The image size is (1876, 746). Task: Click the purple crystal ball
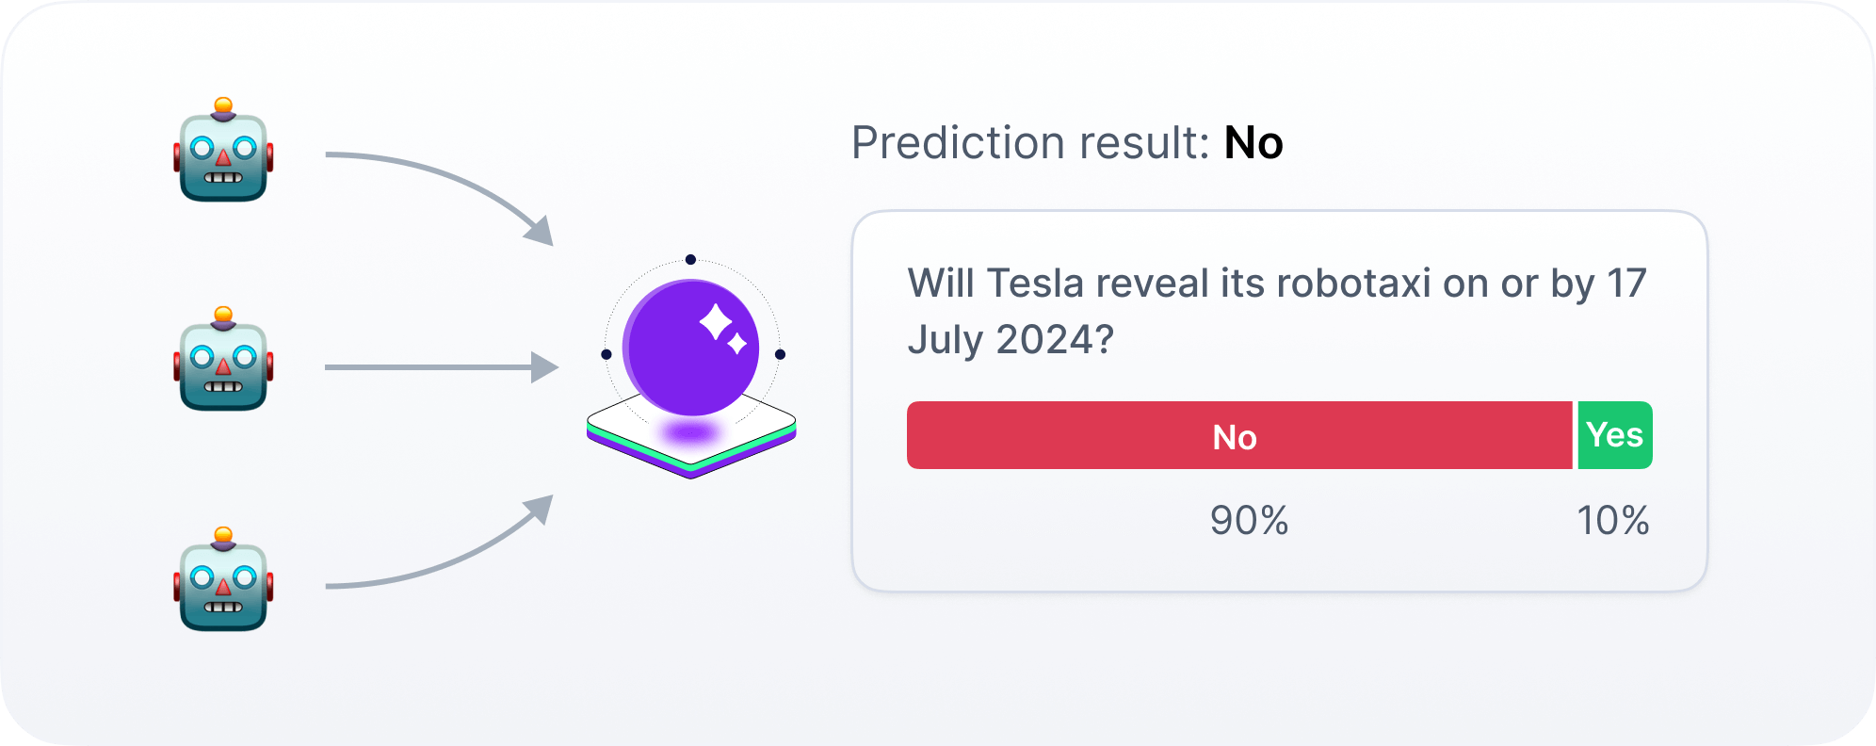click(691, 348)
